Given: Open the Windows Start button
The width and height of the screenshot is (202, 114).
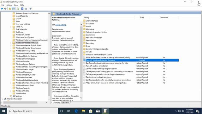Looking at the screenshot, I should pos(3,111).
